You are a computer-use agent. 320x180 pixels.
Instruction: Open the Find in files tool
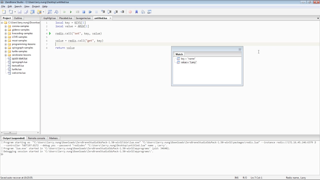[x=56, y=12]
